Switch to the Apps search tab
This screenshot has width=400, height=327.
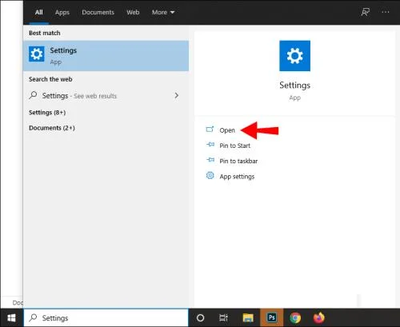click(62, 12)
